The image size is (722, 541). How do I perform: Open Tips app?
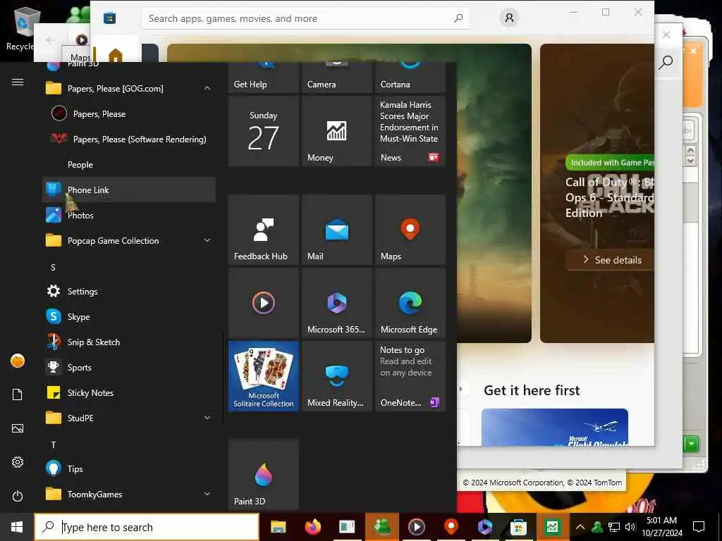pos(129,468)
